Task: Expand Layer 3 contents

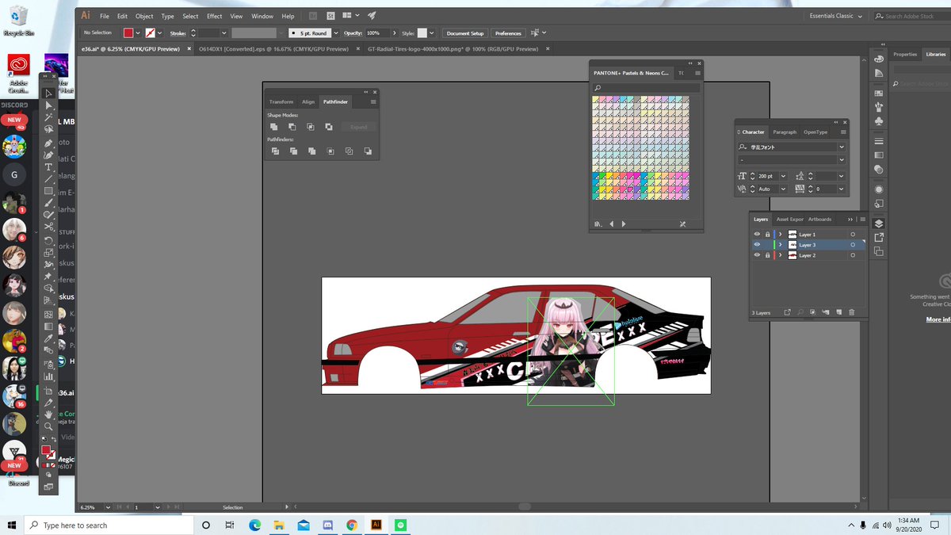Action: point(781,245)
